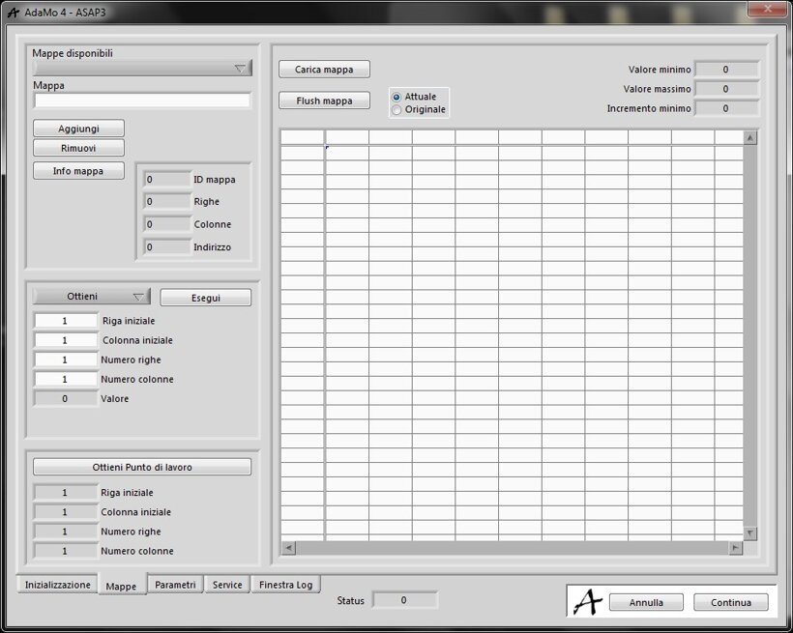Click the scroll-left arrow below the grid
793x633 pixels.
pyautogui.click(x=288, y=548)
